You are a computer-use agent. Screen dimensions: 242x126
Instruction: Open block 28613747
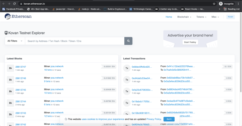click(x=21, y=67)
